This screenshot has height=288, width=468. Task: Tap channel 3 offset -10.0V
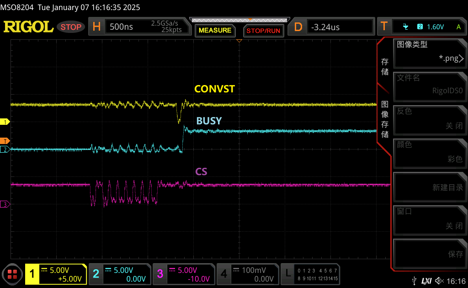199,279
